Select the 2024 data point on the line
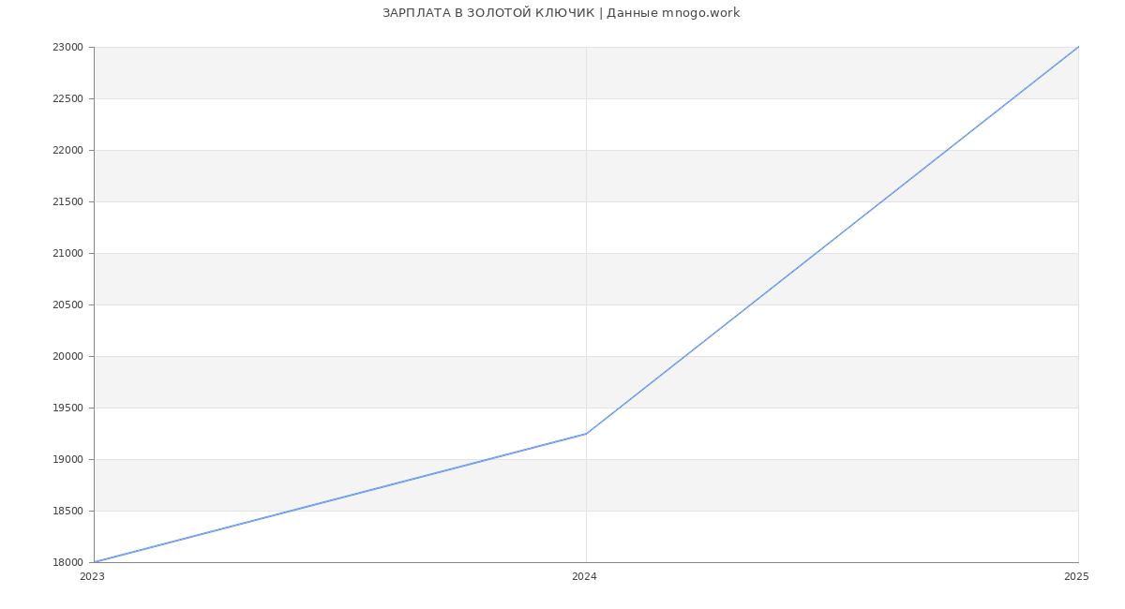Viewport: 1125px width, 609px height. (x=586, y=434)
